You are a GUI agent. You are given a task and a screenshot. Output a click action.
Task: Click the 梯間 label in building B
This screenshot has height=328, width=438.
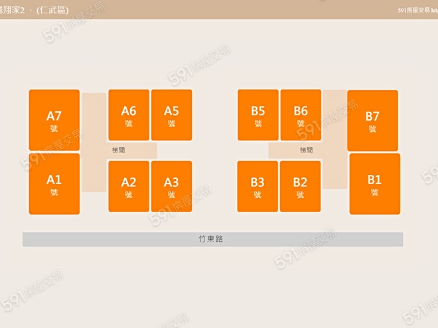[x=306, y=150]
